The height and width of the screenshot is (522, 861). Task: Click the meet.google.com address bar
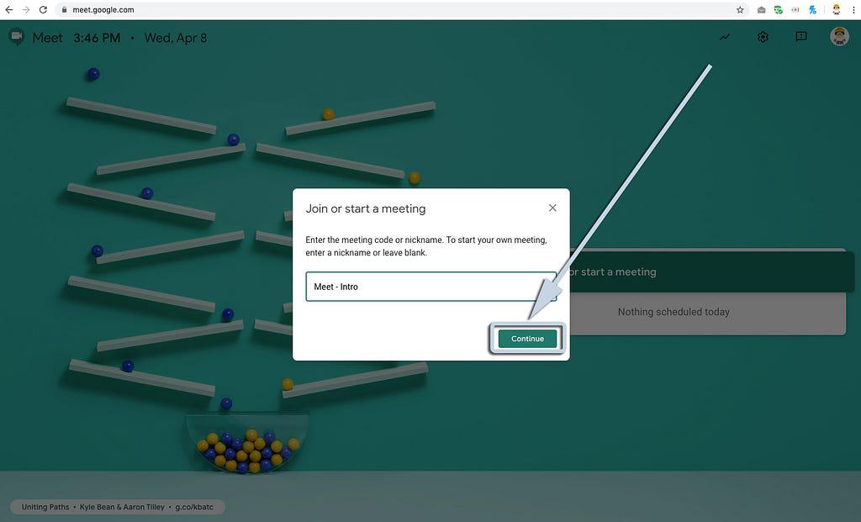pos(336,10)
